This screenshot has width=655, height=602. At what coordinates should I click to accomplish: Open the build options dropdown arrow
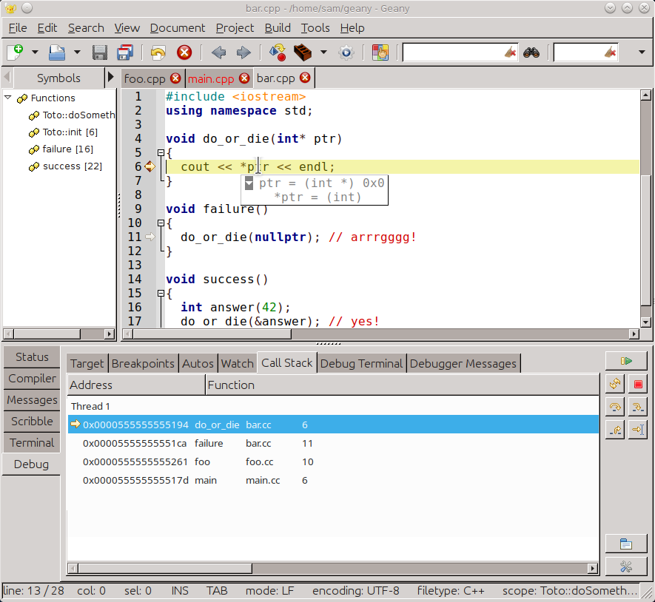tap(323, 53)
